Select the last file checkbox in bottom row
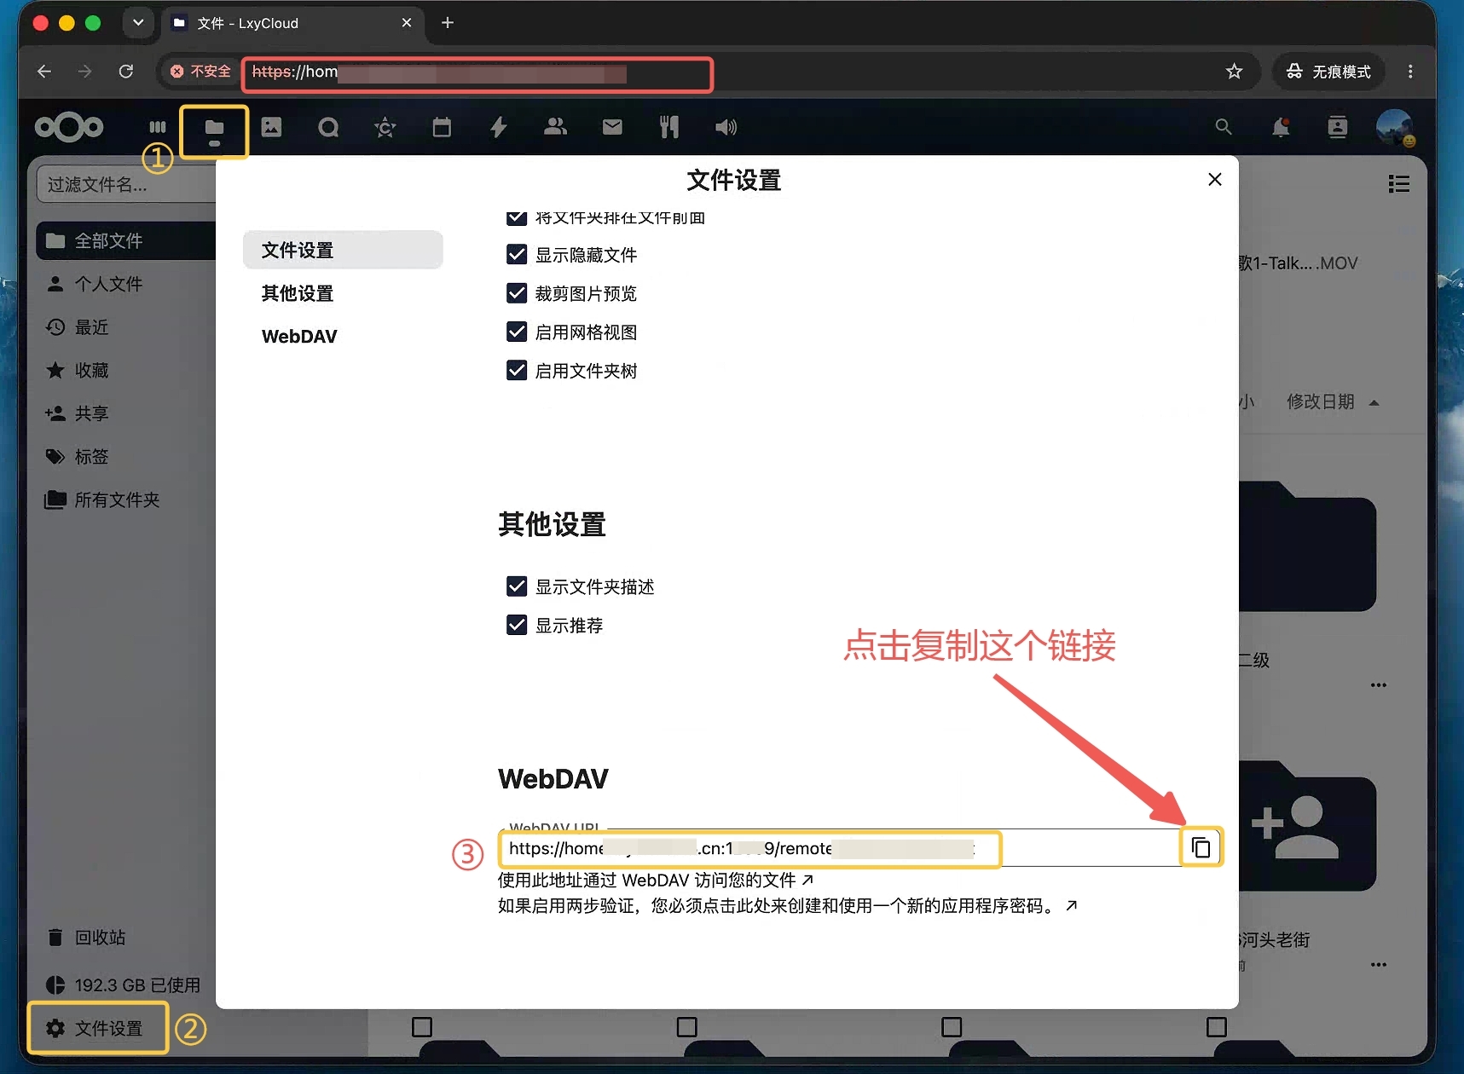 click(x=1217, y=1026)
